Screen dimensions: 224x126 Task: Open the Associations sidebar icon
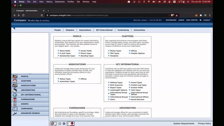click(x=15, y=86)
